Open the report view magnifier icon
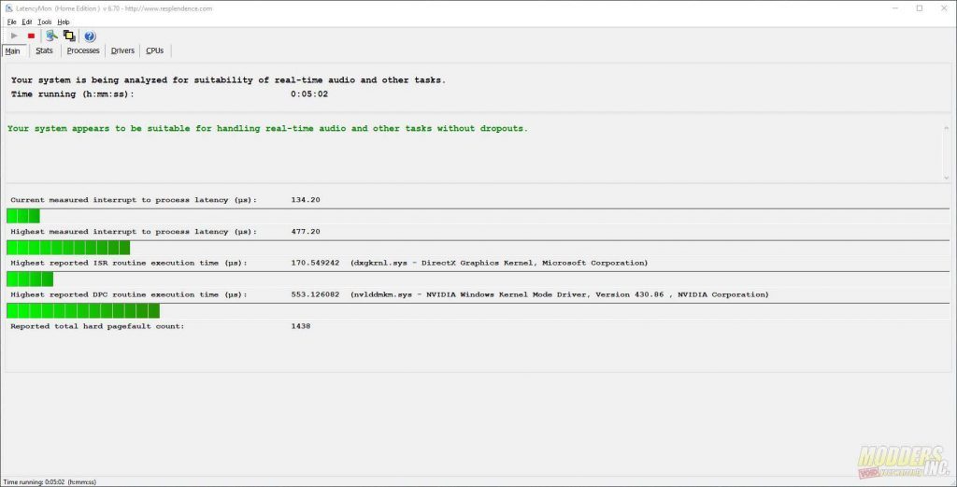The width and height of the screenshot is (957, 487). [x=52, y=36]
